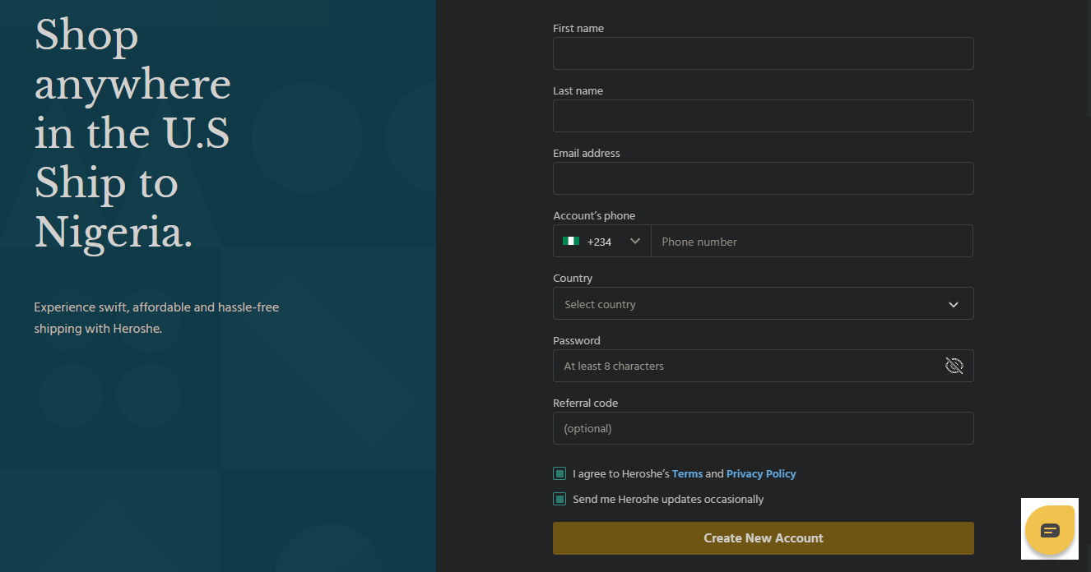
Task: Open the Terms link
Action: coord(687,473)
